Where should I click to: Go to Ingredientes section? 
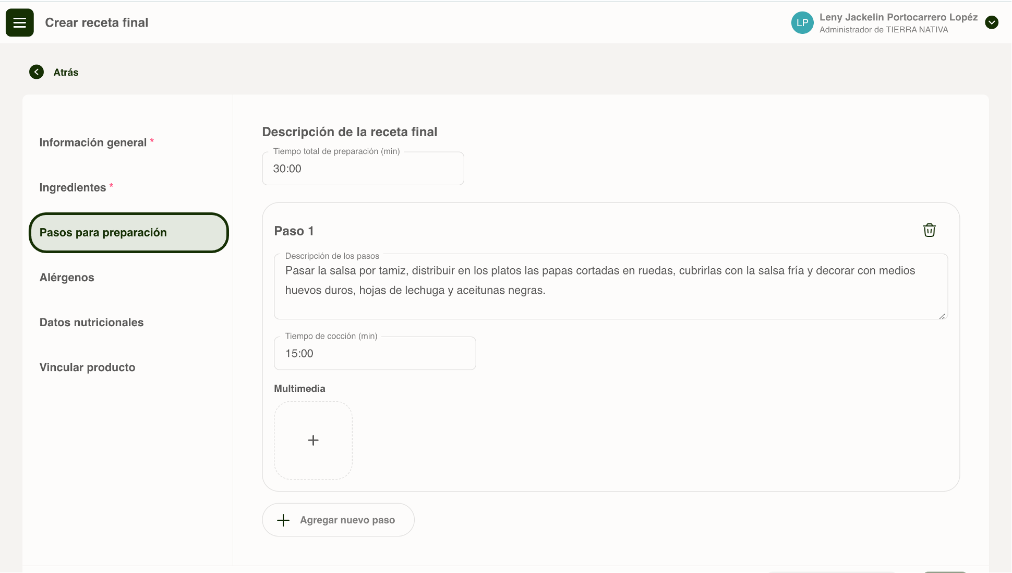pyautogui.click(x=73, y=187)
